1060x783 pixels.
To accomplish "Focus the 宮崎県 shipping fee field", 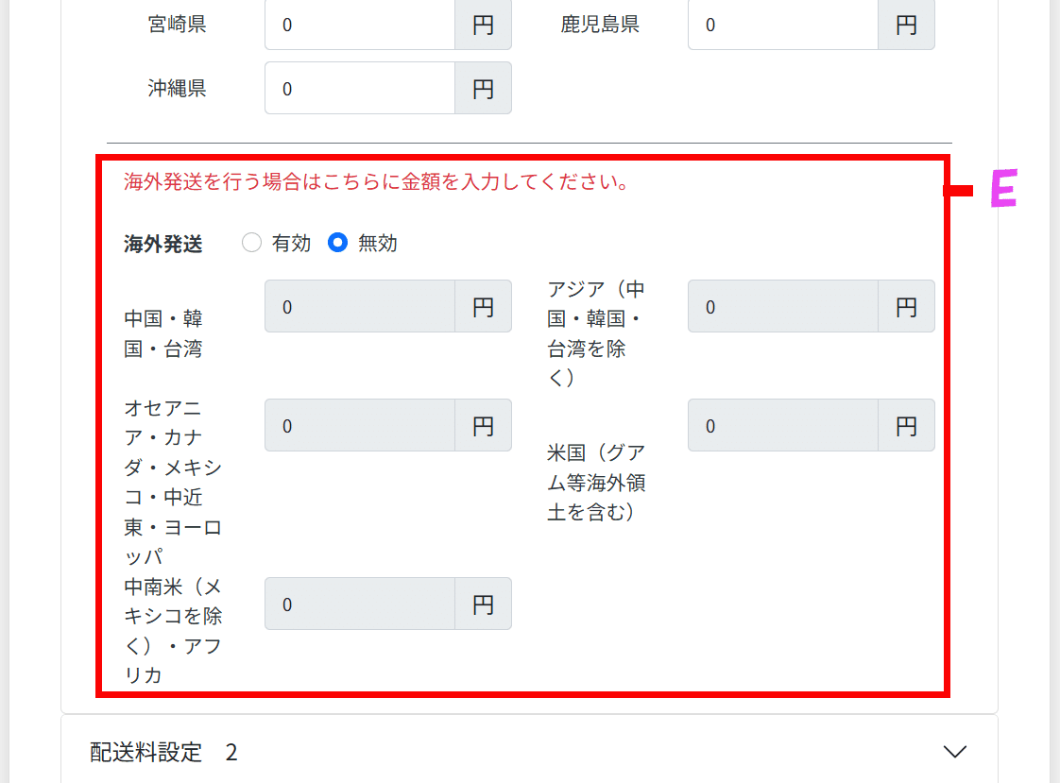I will coord(360,25).
